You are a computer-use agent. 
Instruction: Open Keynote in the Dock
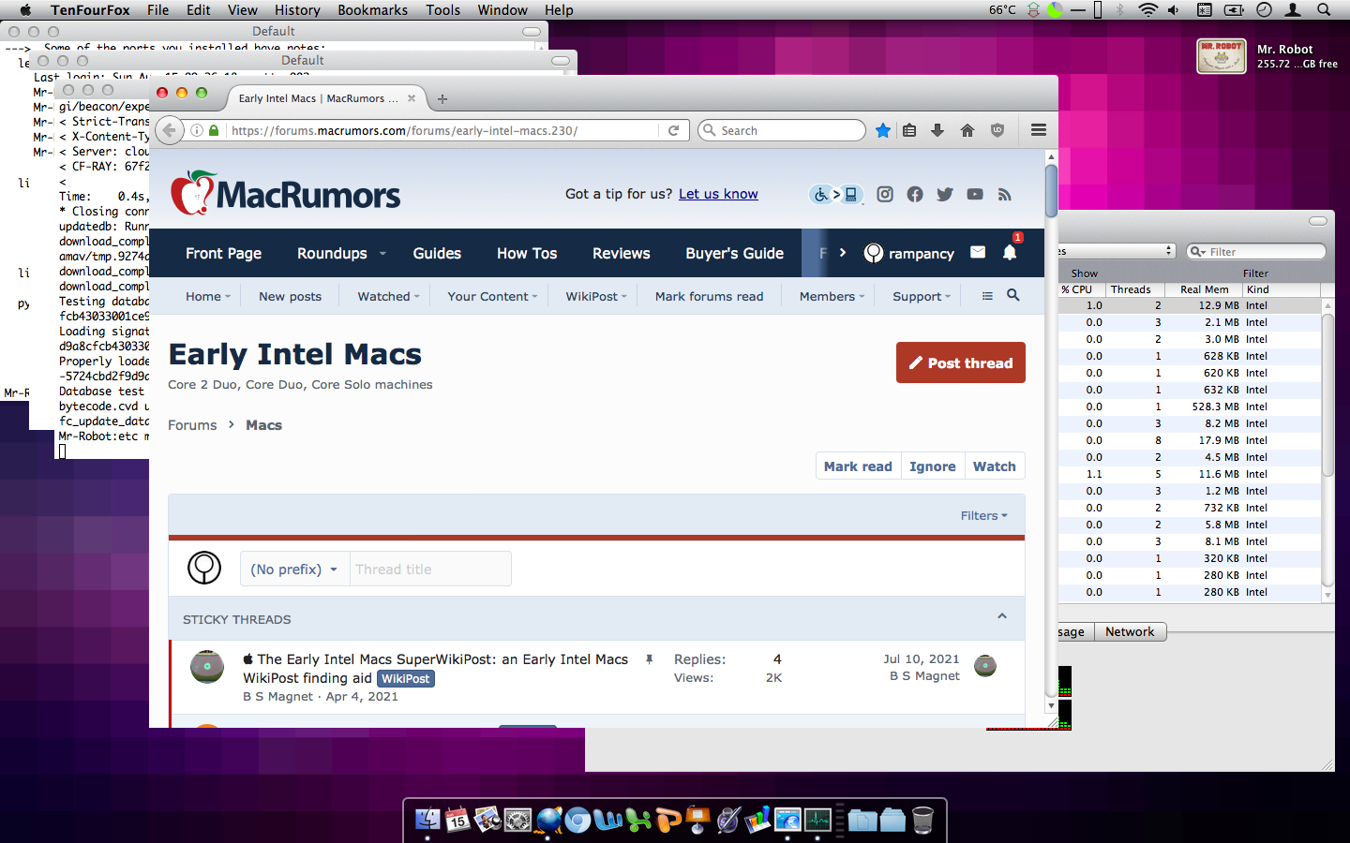[x=697, y=820]
